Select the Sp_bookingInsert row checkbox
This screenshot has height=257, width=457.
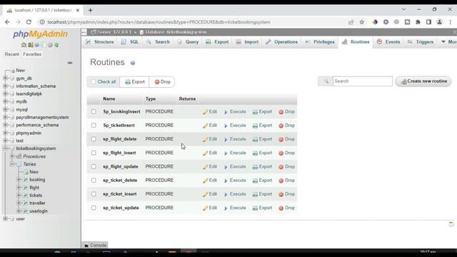(x=94, y=111)
